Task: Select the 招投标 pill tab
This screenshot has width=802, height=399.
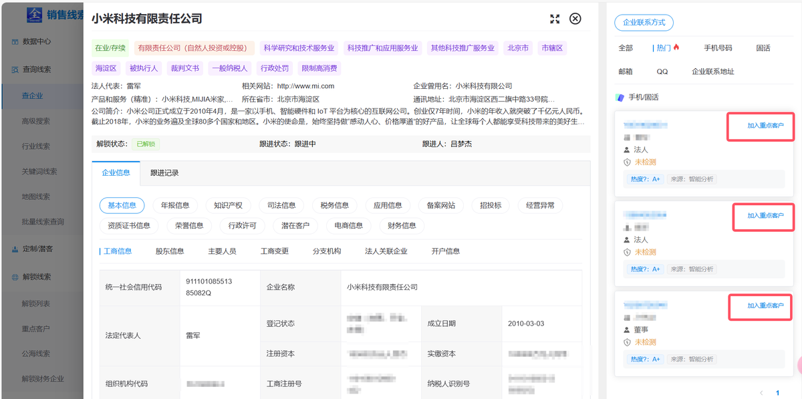Action: click(x=491, y=206)
